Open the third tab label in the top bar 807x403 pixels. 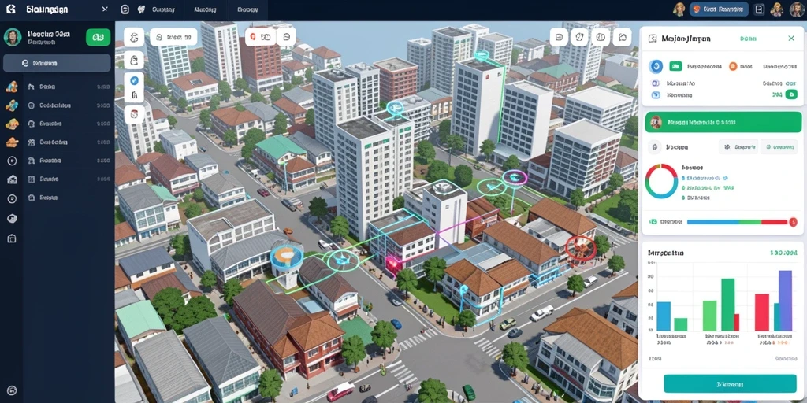tap(247, 9)
